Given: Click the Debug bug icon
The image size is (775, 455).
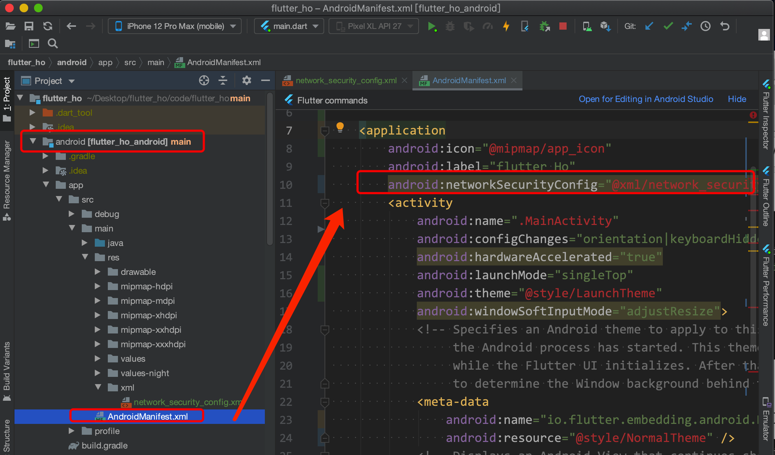Looking at the screenshot, I should click(450, 26).
